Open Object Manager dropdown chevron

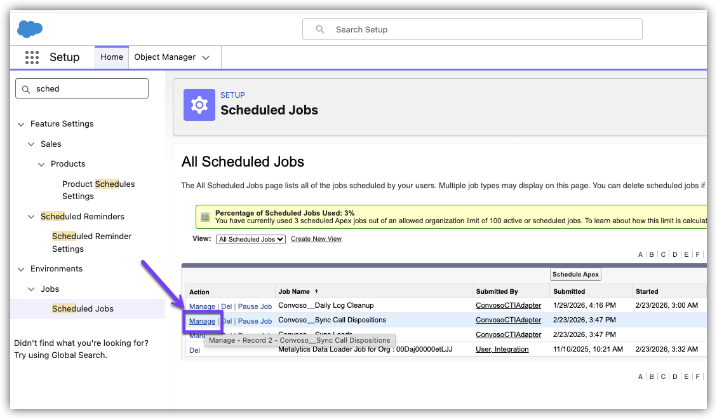pyautogui.click(x=206, y=57)
